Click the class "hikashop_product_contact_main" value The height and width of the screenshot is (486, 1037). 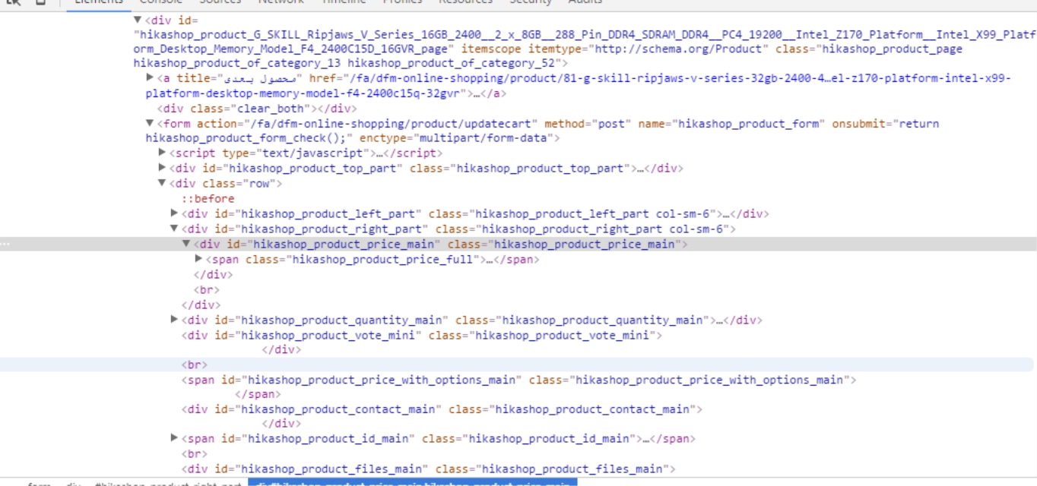[592, 410]
